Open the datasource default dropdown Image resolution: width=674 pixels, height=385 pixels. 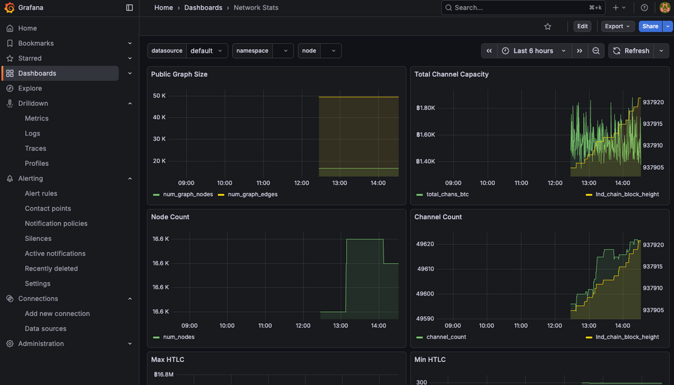tap(207, 51)
